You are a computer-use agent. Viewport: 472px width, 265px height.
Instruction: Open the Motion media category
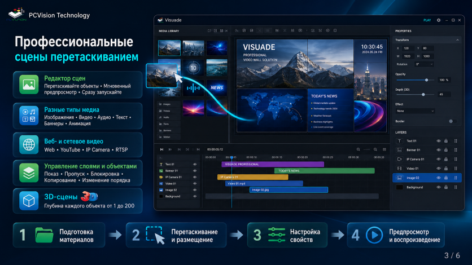point(169,137)
